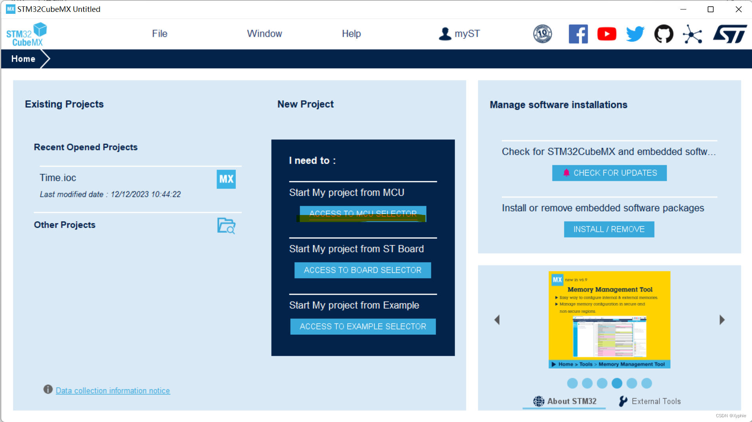Viewport: 752px width, 422px height.
Task: Click Recent Opened Projects heading
Action: (85, 147)
